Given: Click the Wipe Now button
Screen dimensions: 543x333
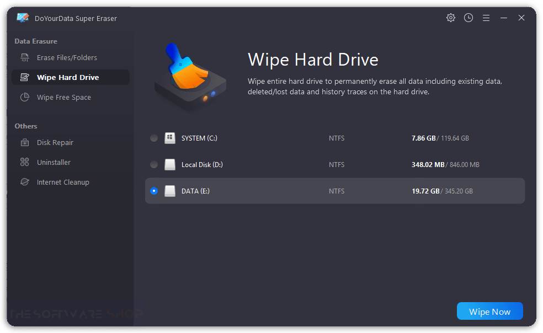Looking at the screenshot, I should pyautogui.click(x=489, y=311).
